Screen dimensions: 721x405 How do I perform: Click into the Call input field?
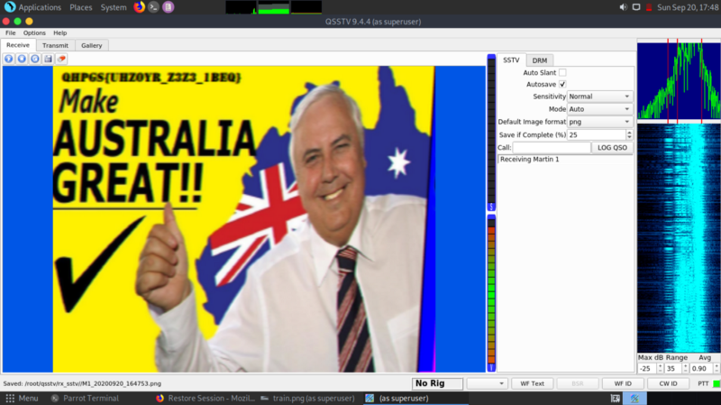coord(552,147)
